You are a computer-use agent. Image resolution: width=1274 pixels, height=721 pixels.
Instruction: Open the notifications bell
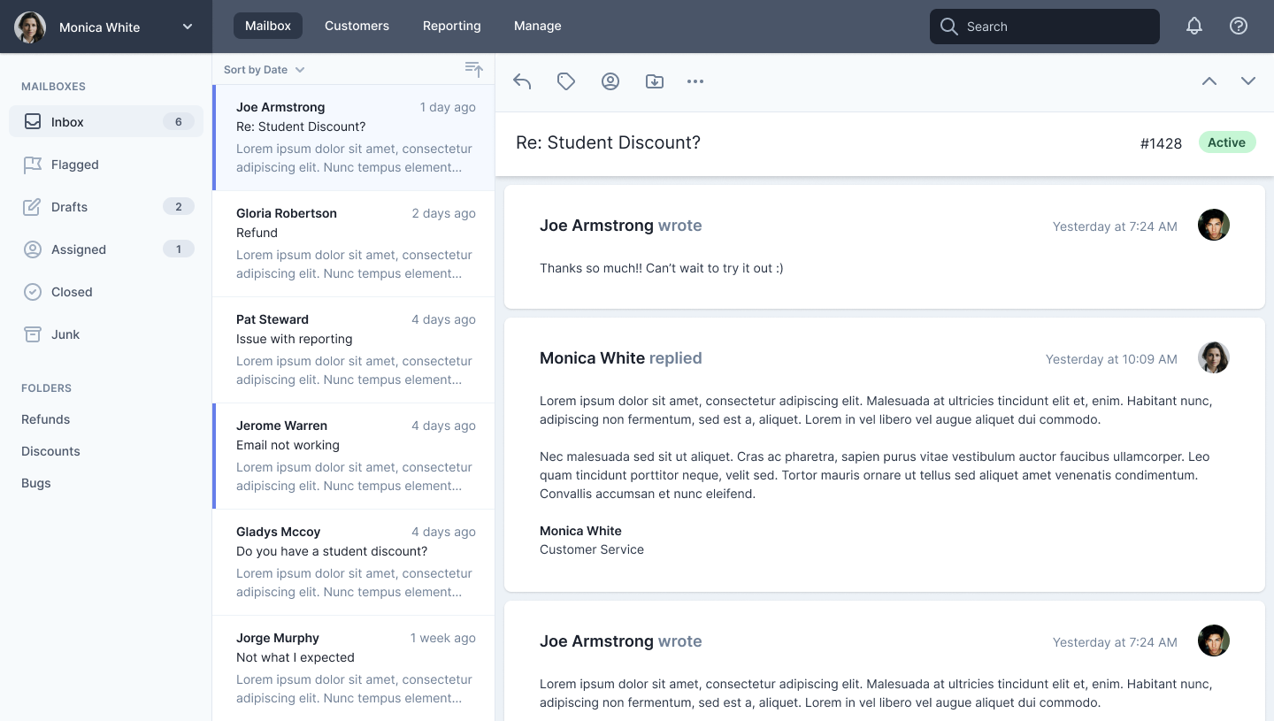coord(1194,27)
